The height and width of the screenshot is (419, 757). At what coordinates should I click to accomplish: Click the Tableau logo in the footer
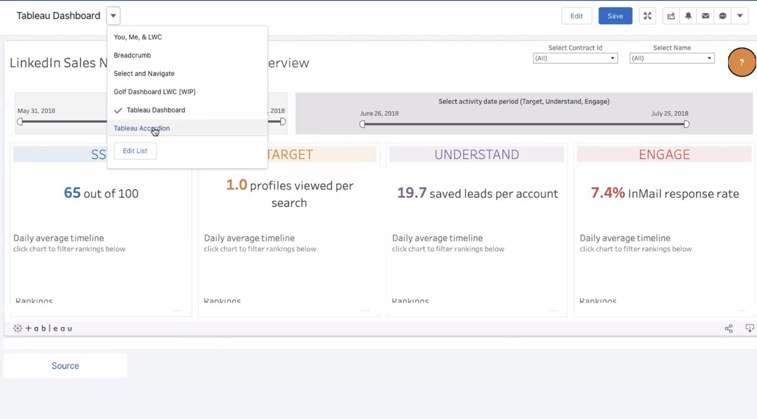click(x=42, y=328)
